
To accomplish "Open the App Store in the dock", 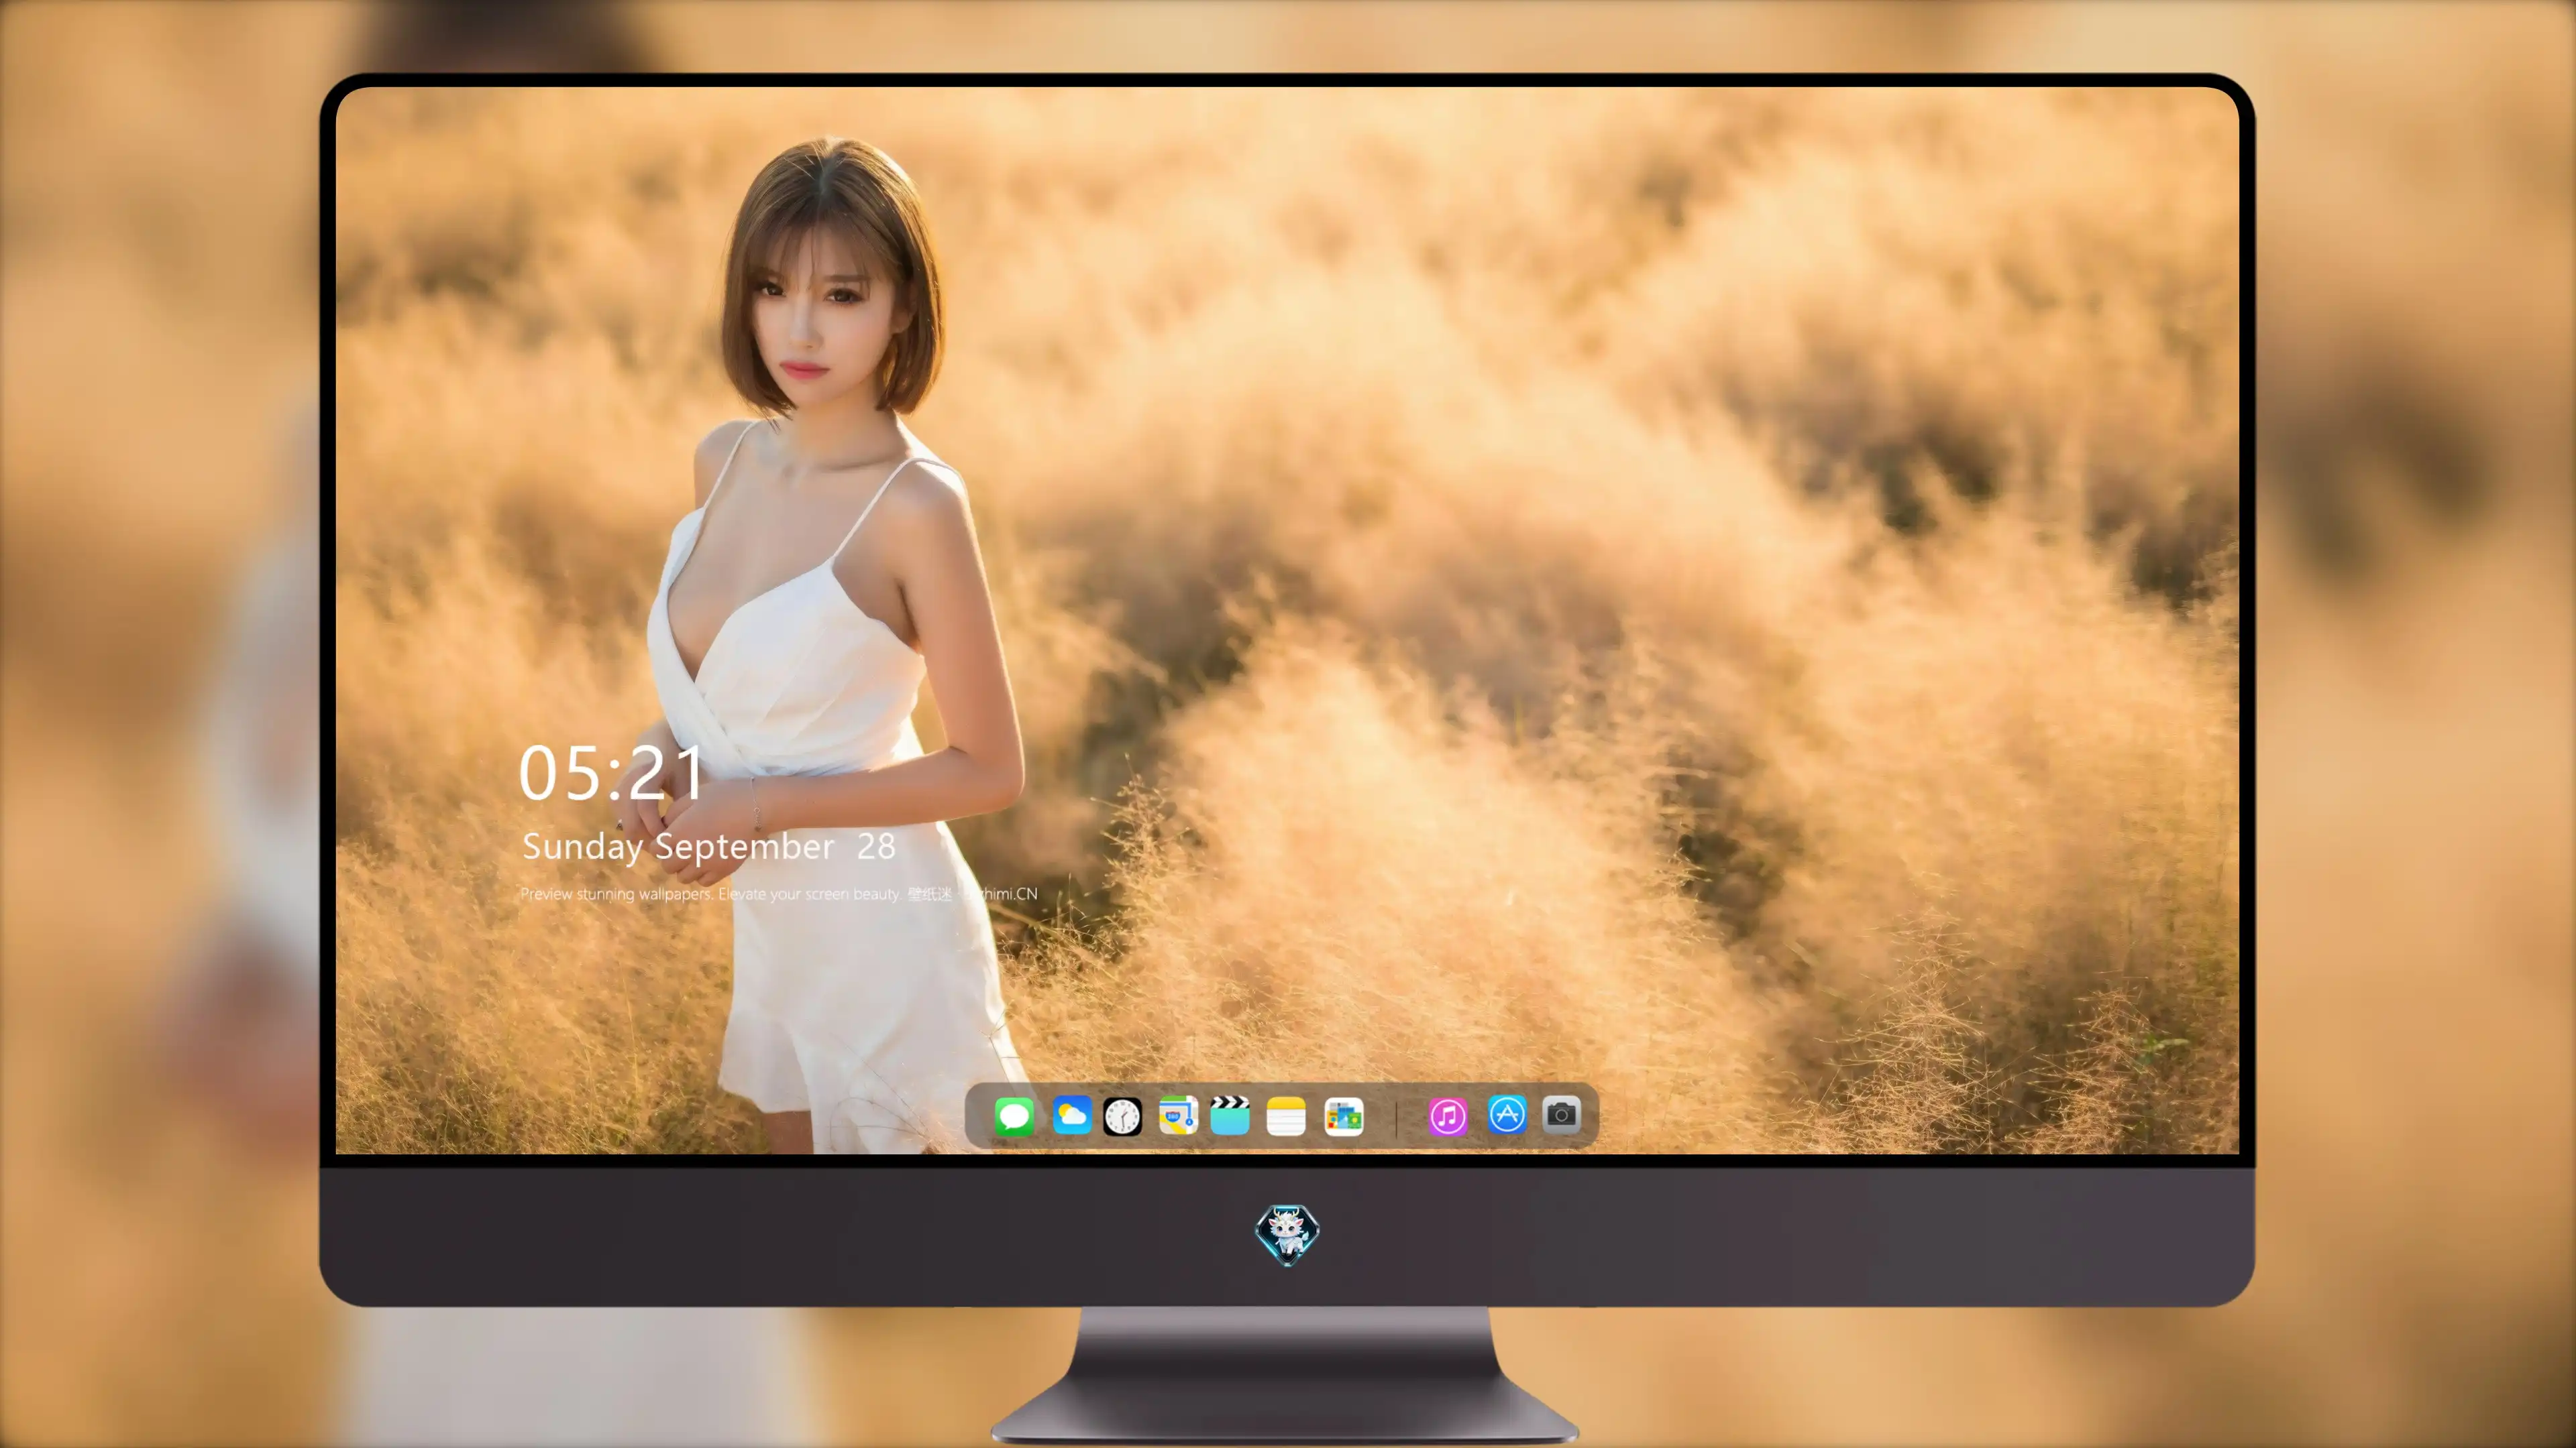I will click(1507, 1114).
